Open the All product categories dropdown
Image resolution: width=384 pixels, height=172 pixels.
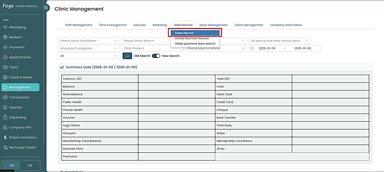coord(88,48)
